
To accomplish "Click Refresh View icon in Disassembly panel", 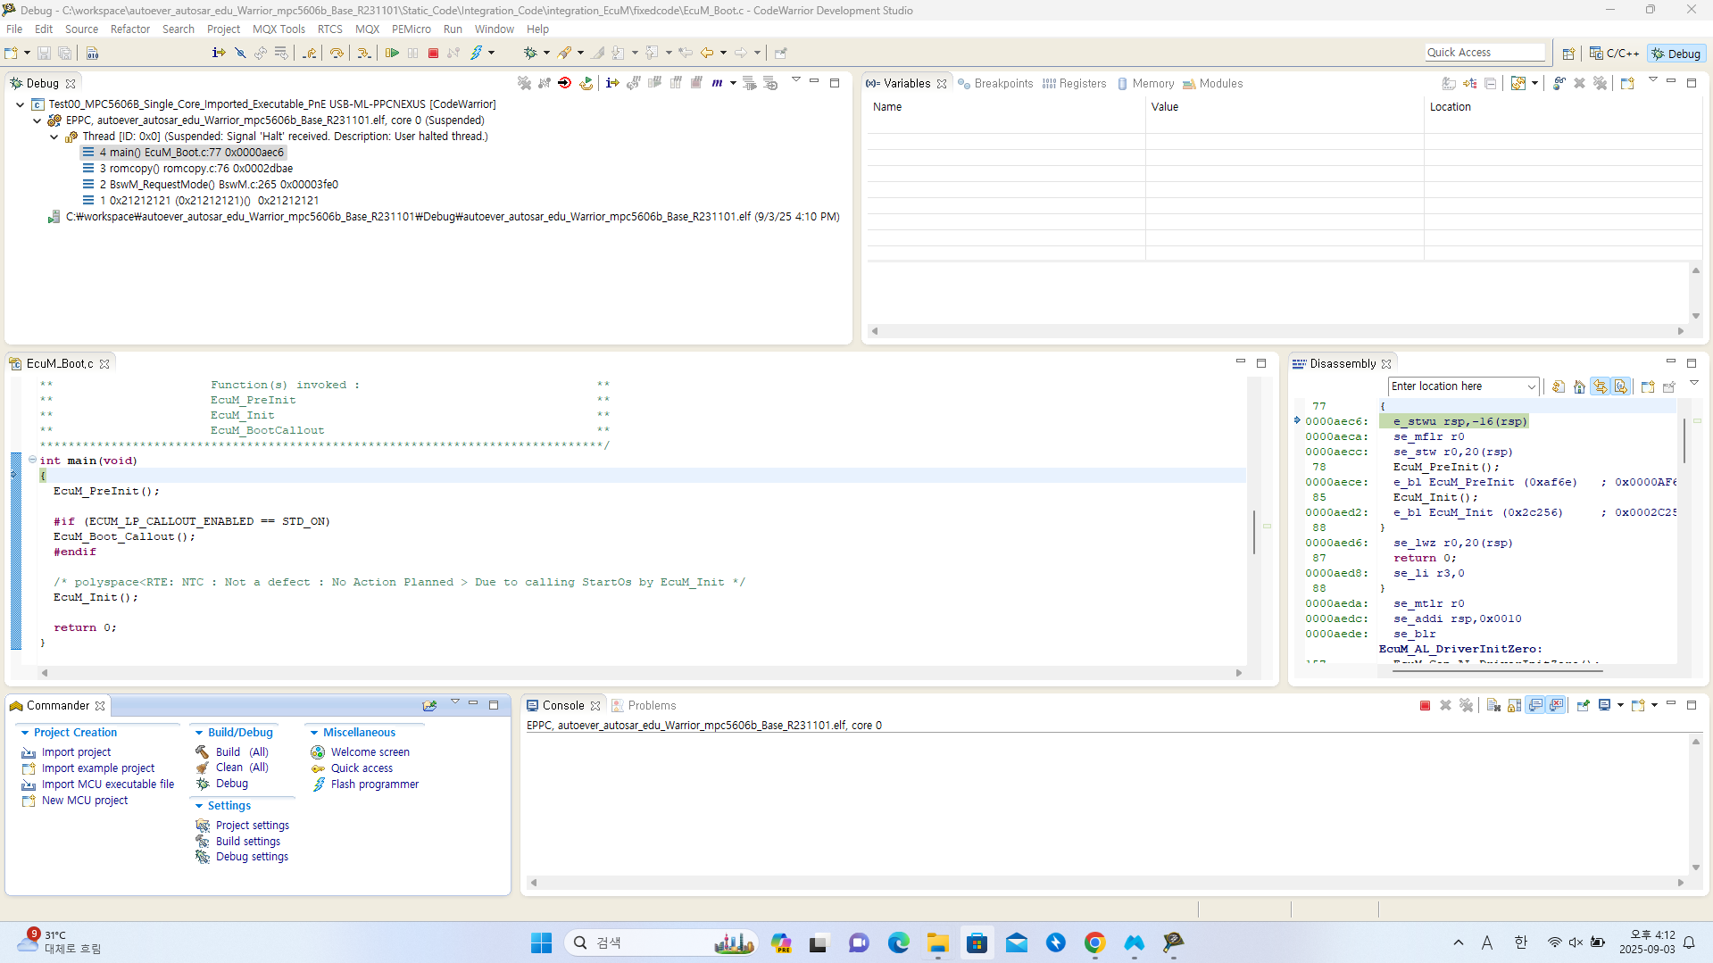I will (x=1558, y=386).
